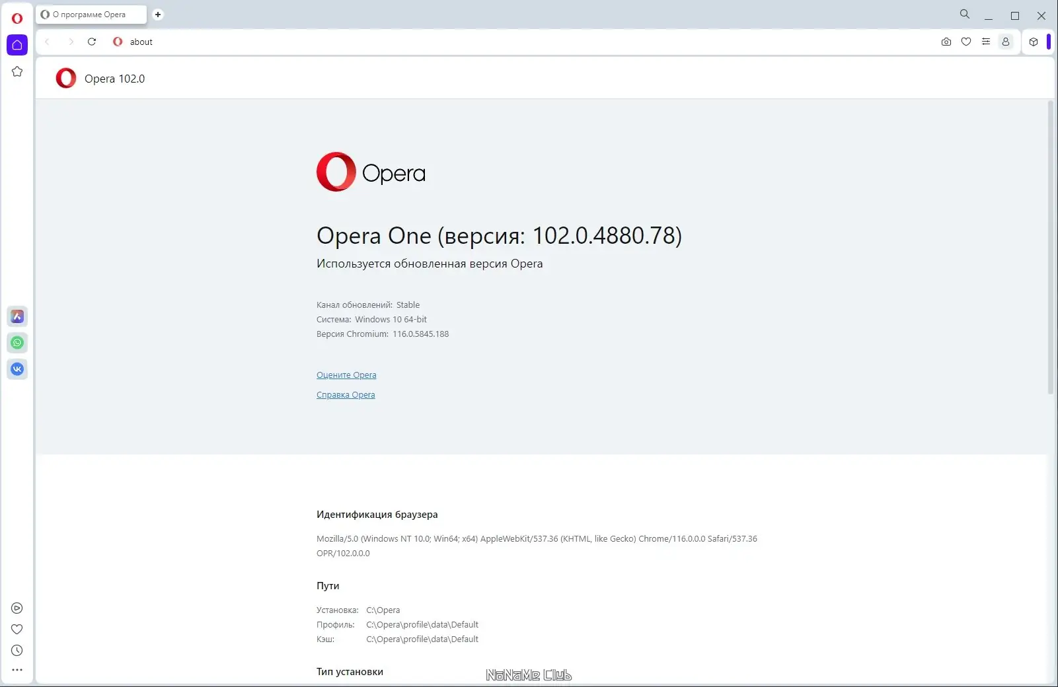Open the Player icon in sidebar
The width and height of the screenshot is (1058, 687).
17,608
